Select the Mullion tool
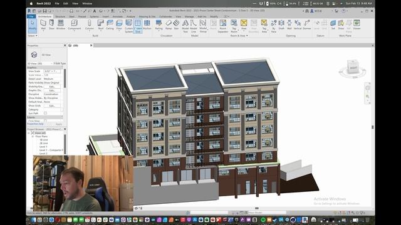This screenshot has width=401, height=225. pyautogui.click(x=147, y=25)
